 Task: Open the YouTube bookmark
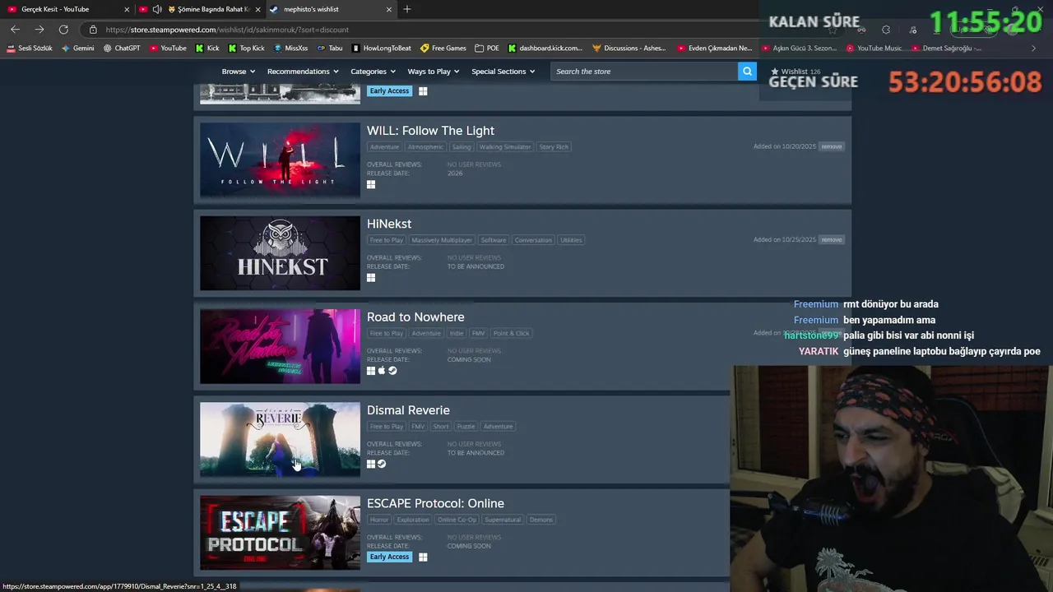click(x=168, y=49)
